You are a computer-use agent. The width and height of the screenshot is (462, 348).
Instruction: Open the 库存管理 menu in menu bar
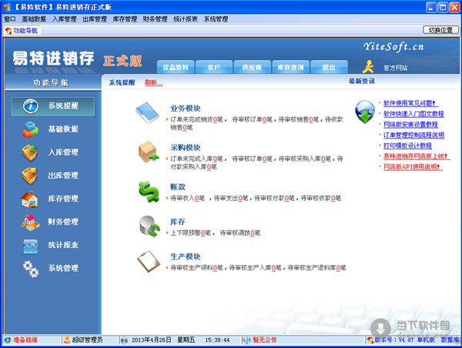click(x=125, y=19)
